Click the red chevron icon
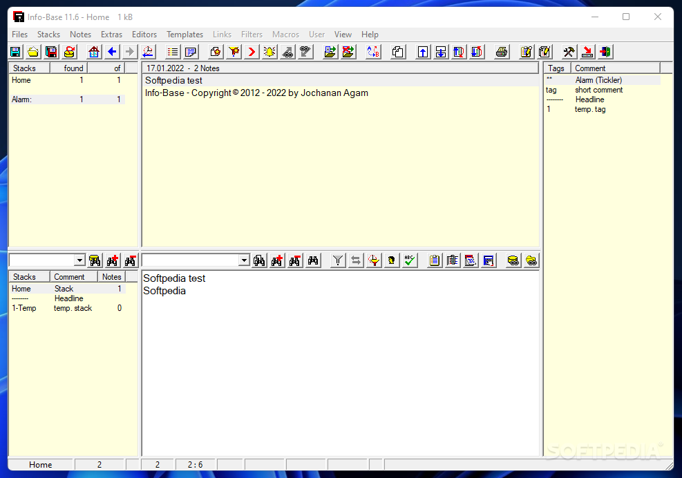Viewport: 682px width, 478px height. tap(252, 52)
